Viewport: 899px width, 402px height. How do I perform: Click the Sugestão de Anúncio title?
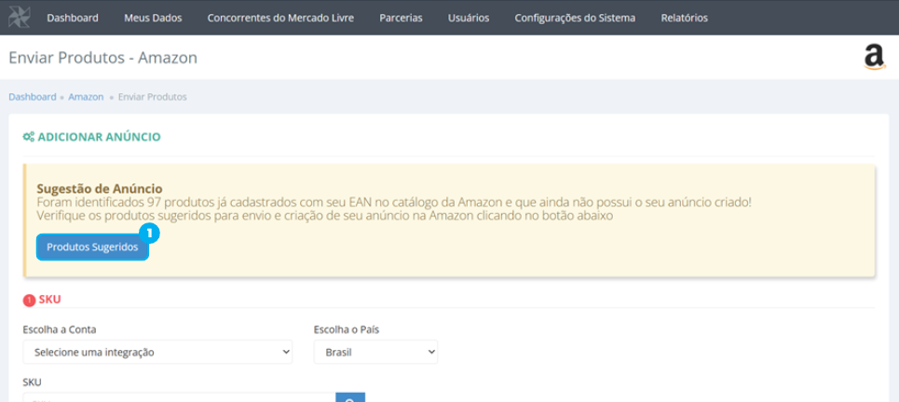click(x=99, y=188)
